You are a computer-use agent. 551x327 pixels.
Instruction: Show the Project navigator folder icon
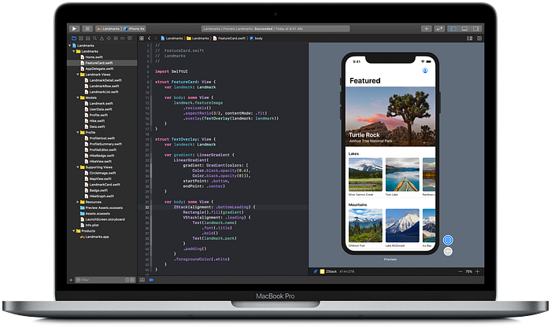(74, 39)
